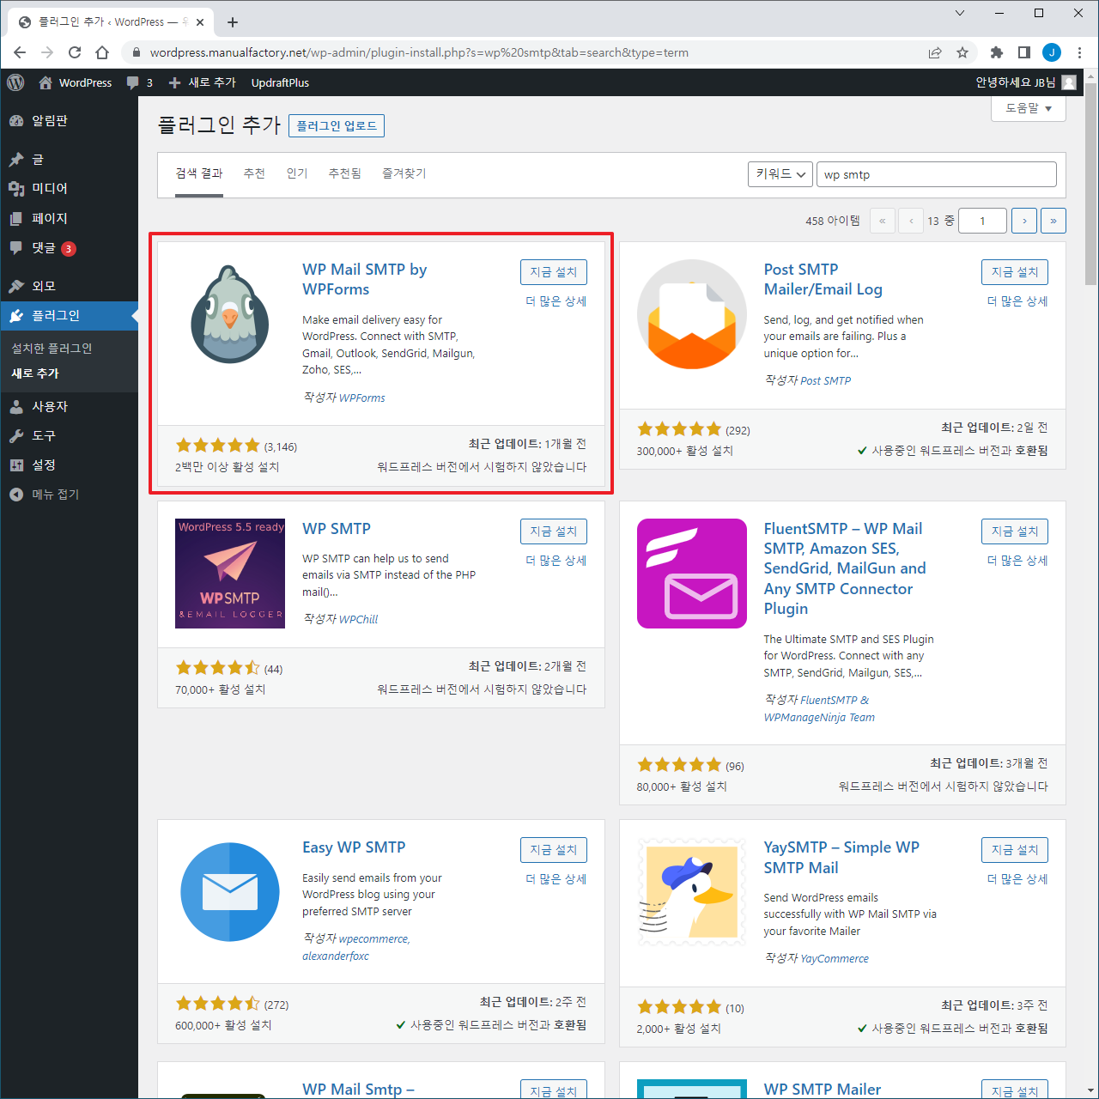Open comments bubble showing 3 in admin bar

coord(139,82)
